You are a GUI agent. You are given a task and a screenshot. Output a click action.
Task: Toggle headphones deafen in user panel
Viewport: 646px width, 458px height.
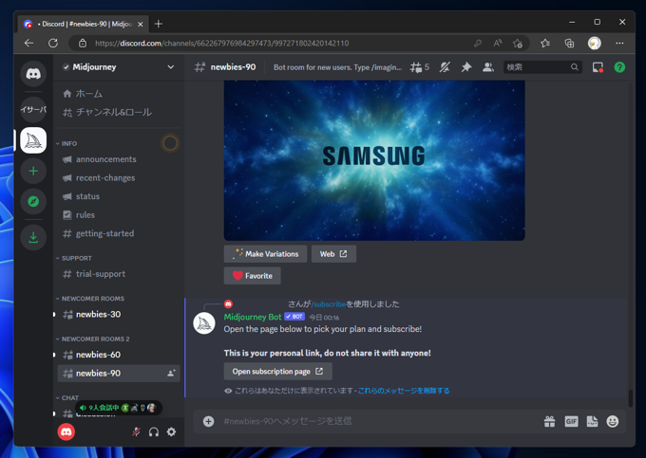point(154,432)
